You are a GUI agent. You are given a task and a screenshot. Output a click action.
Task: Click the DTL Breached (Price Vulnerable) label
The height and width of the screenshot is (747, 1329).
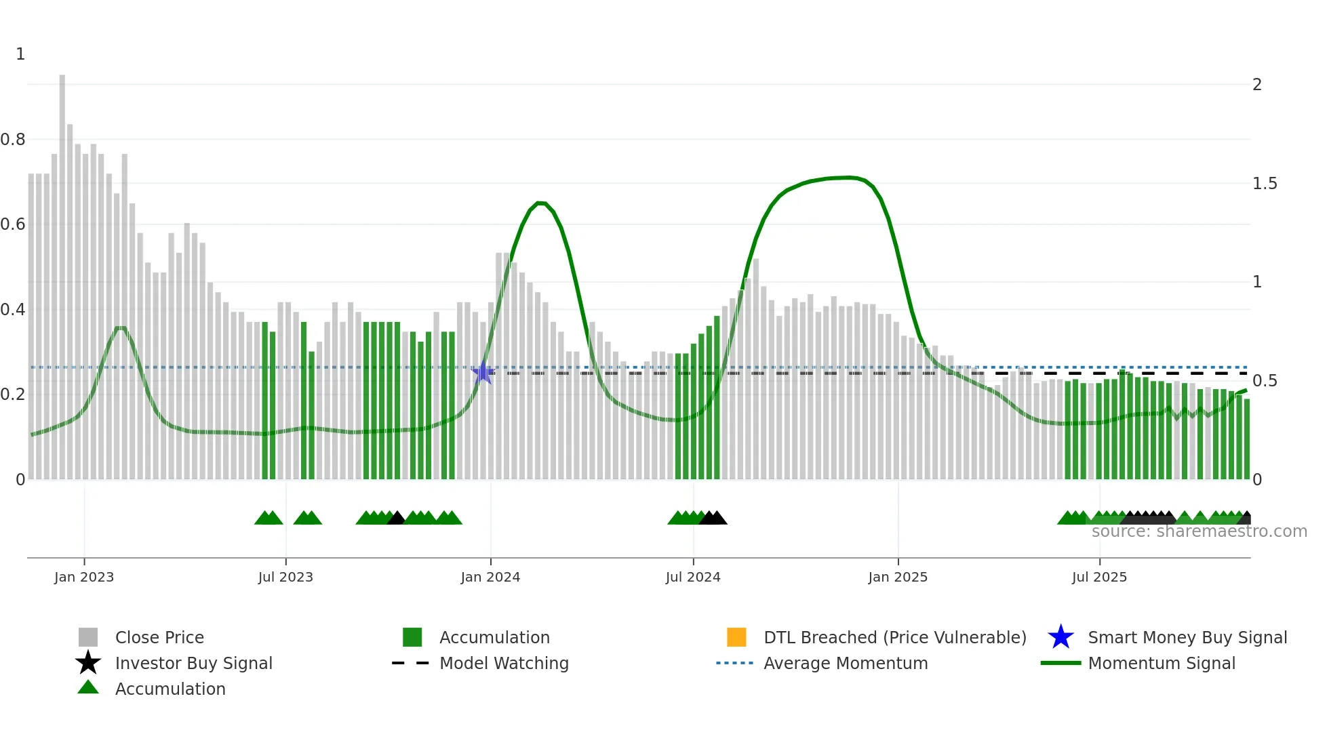click(895, 637)
